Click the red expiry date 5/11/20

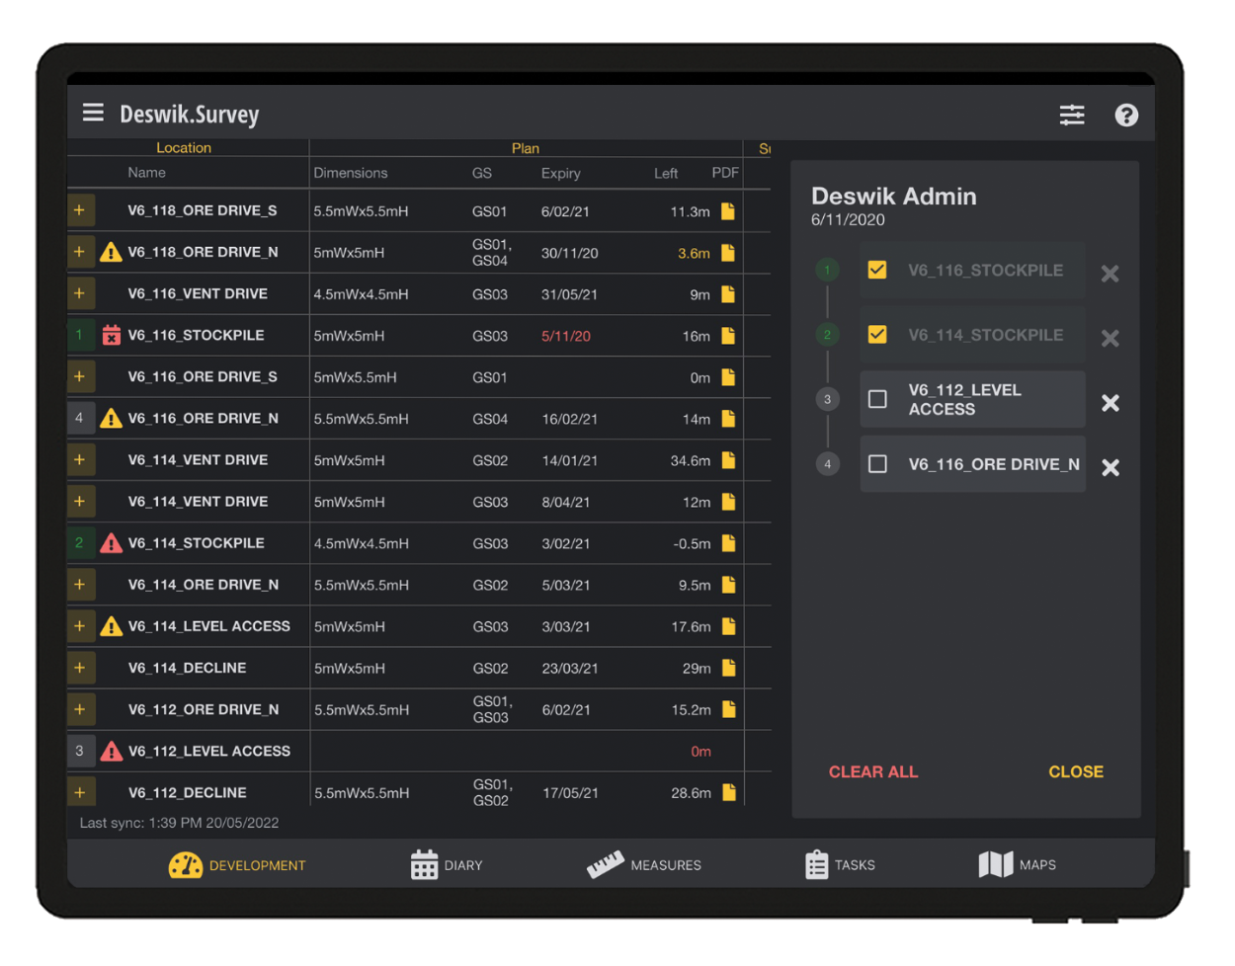point(566,336)
